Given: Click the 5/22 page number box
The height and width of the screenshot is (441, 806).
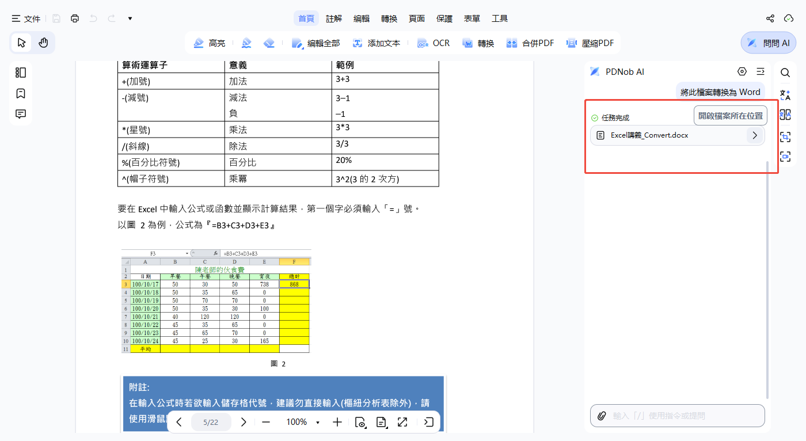Looking at the screenshot, I should click(211, 422).
